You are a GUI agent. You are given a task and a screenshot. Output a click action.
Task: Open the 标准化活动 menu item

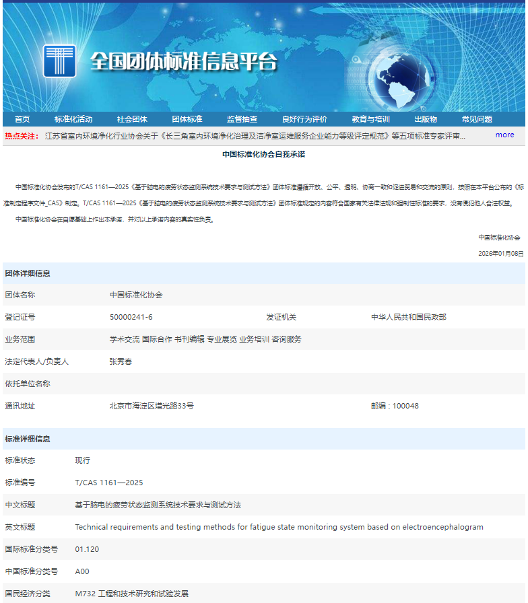[73, 119]
